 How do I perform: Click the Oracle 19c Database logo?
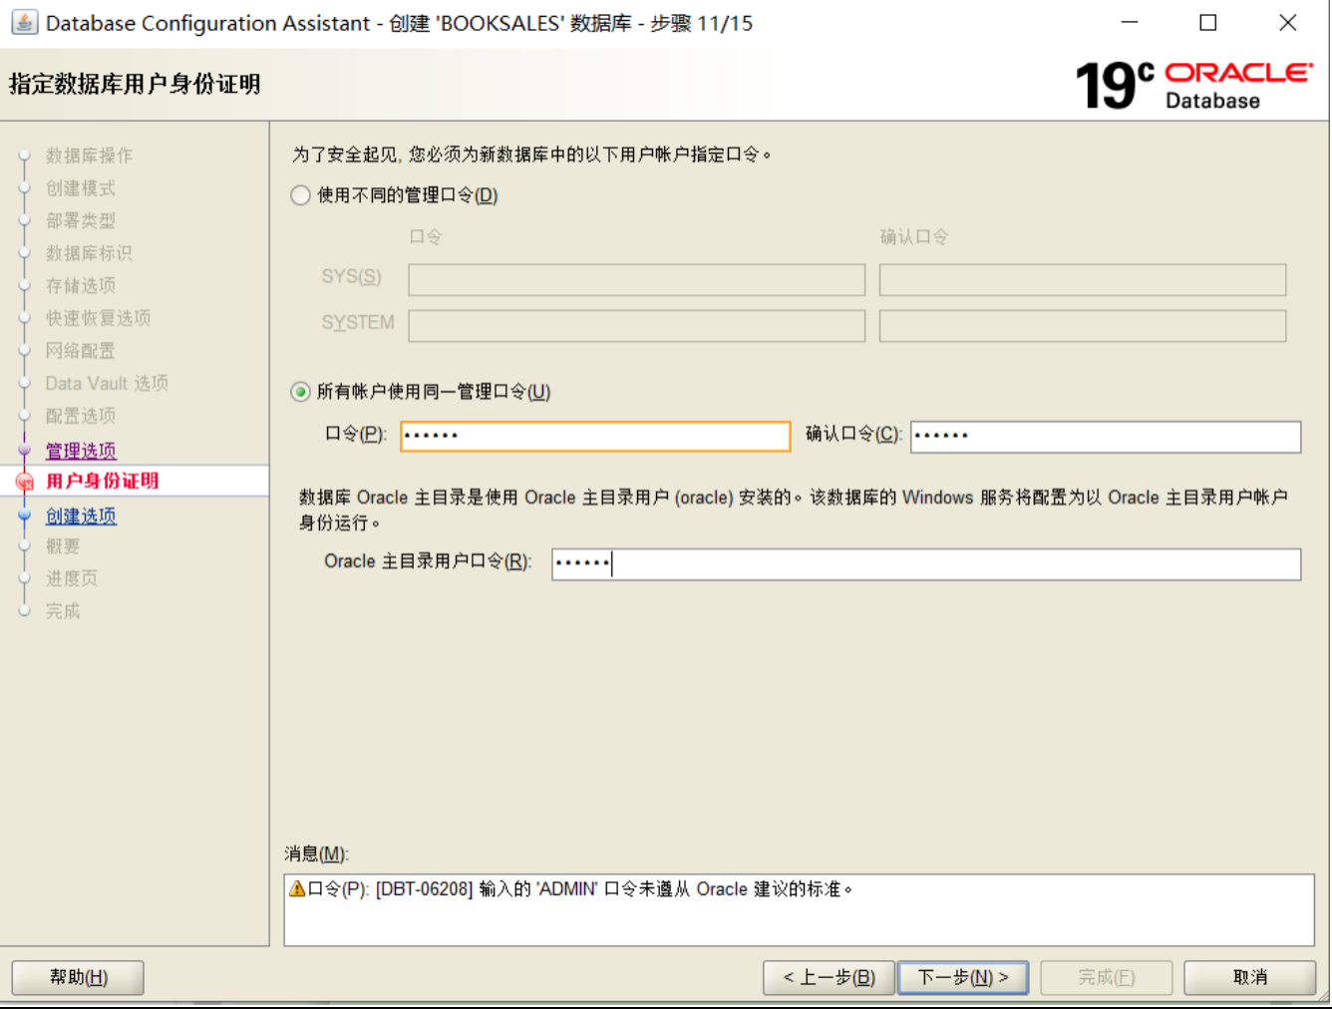[1193, 85]
